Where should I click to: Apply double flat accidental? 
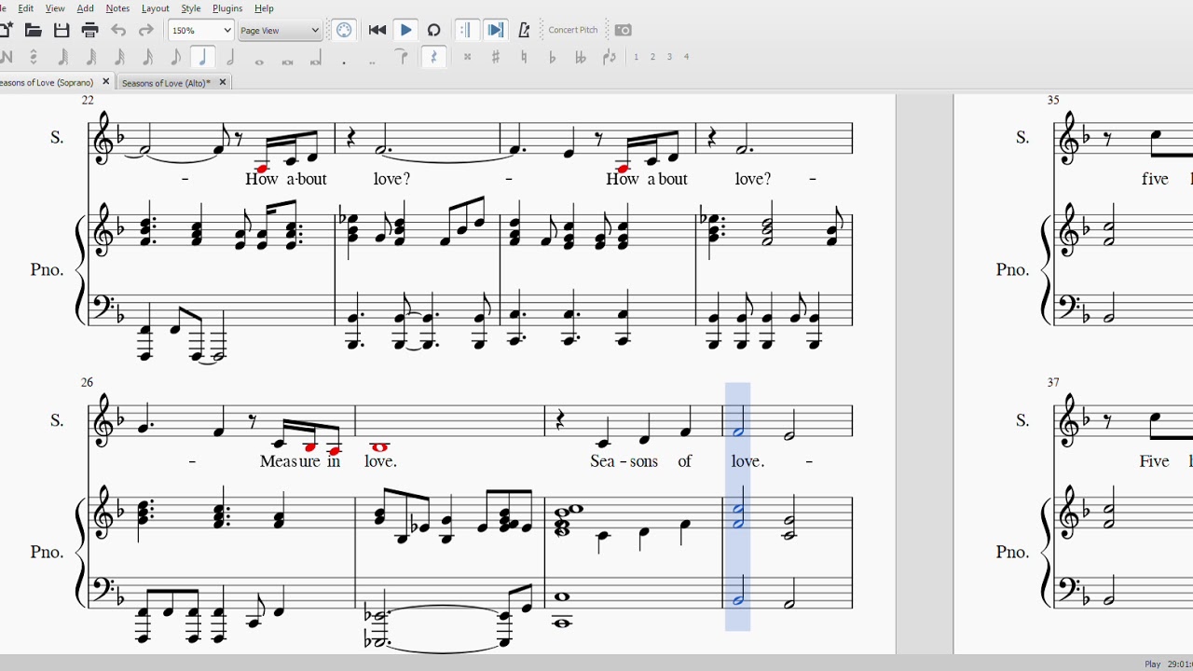click(580, 57)
